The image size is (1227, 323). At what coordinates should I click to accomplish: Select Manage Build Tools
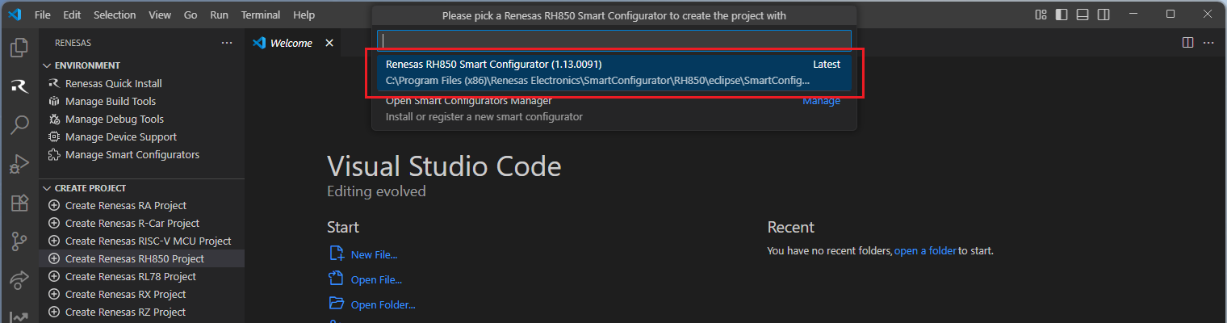pyautogui.click(x=142, y=101)
